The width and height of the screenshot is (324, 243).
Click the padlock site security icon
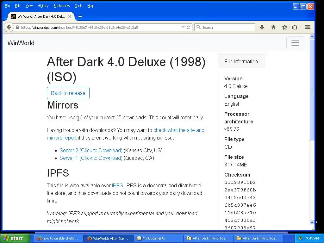point(17,27)
